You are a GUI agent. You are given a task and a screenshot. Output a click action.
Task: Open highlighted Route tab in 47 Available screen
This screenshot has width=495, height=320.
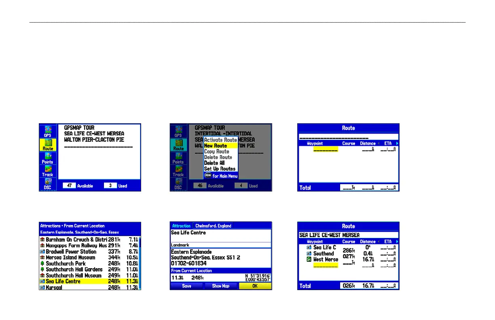48,145
